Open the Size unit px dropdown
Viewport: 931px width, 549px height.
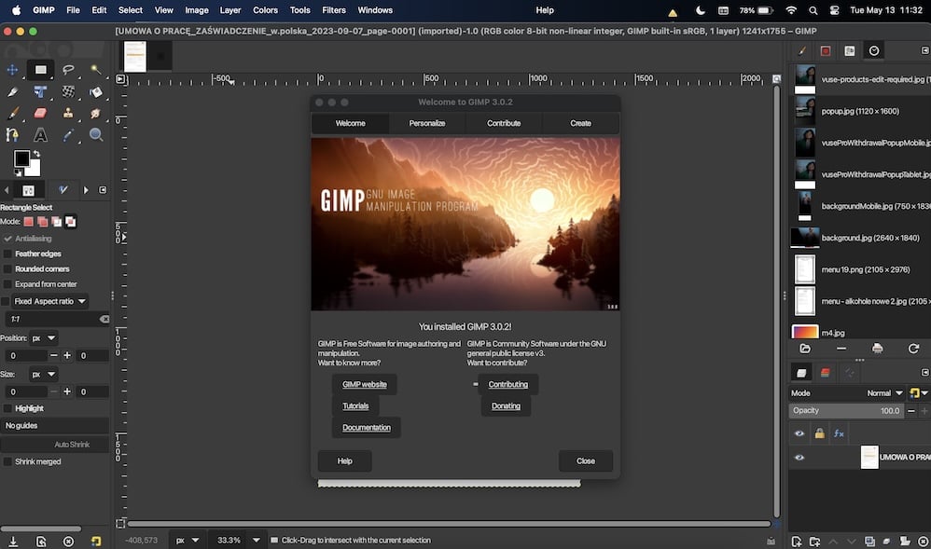(x=43, y=375)
